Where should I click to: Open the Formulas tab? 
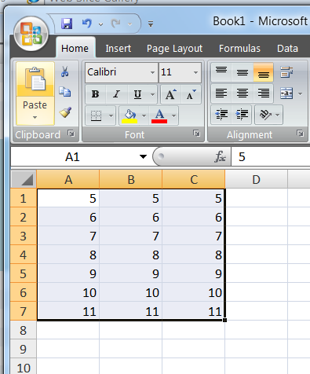point(239,49)
